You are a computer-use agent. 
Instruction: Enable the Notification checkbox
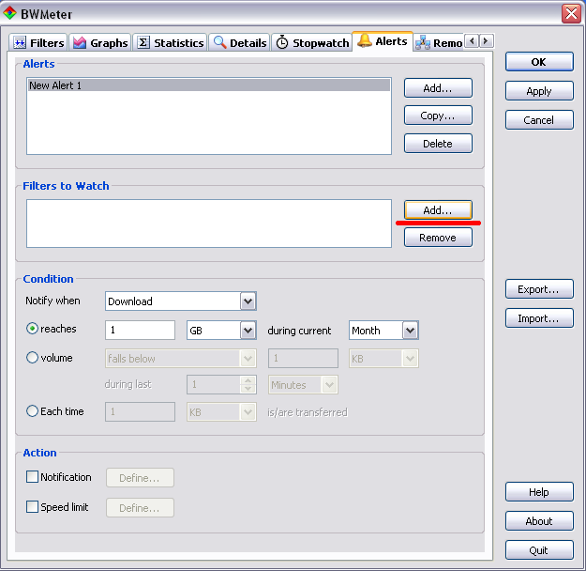pyautogui.click(x=33, y=477)
